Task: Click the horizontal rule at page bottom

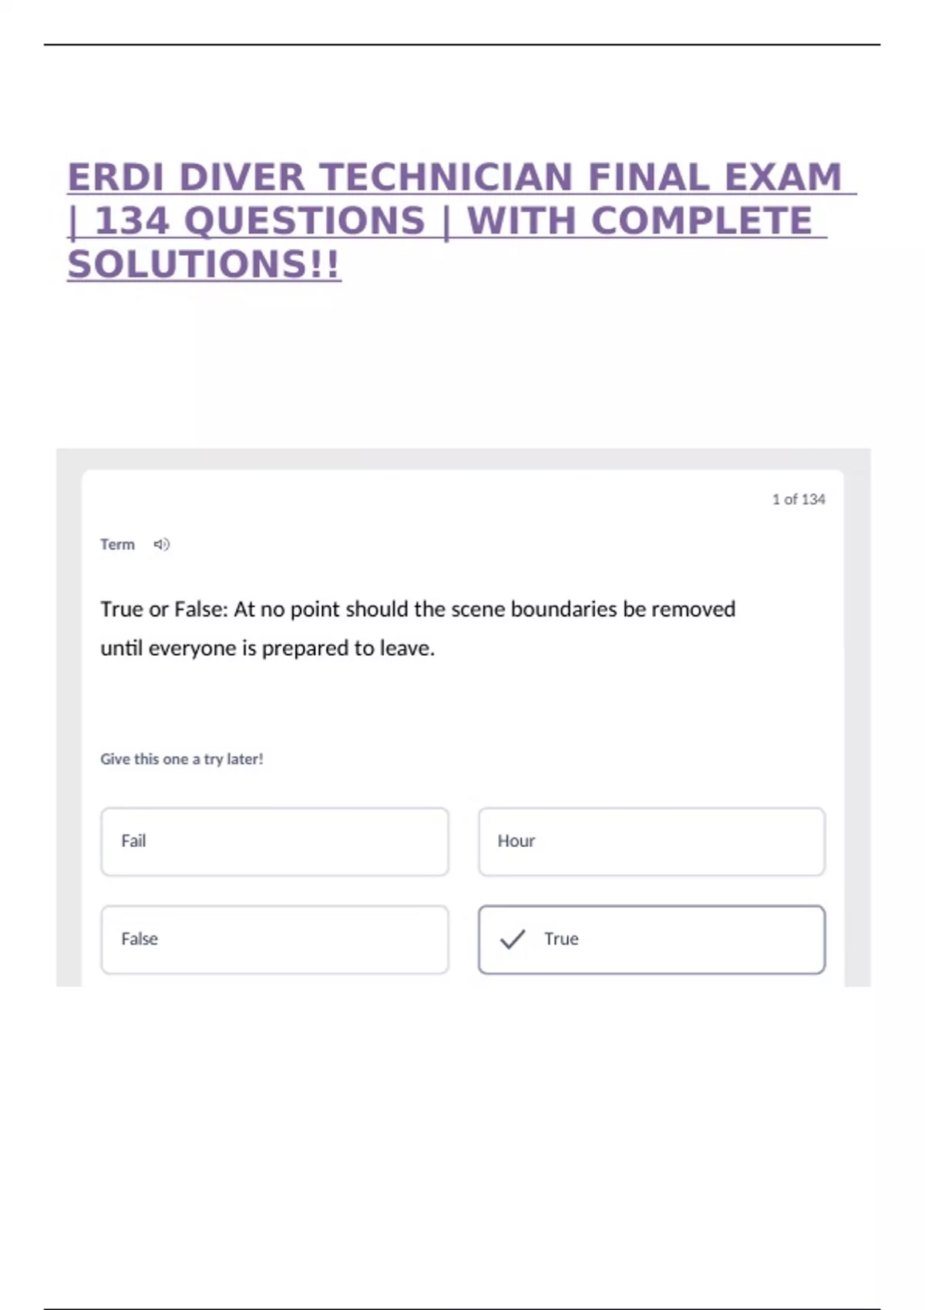Action: [462, 1308]
